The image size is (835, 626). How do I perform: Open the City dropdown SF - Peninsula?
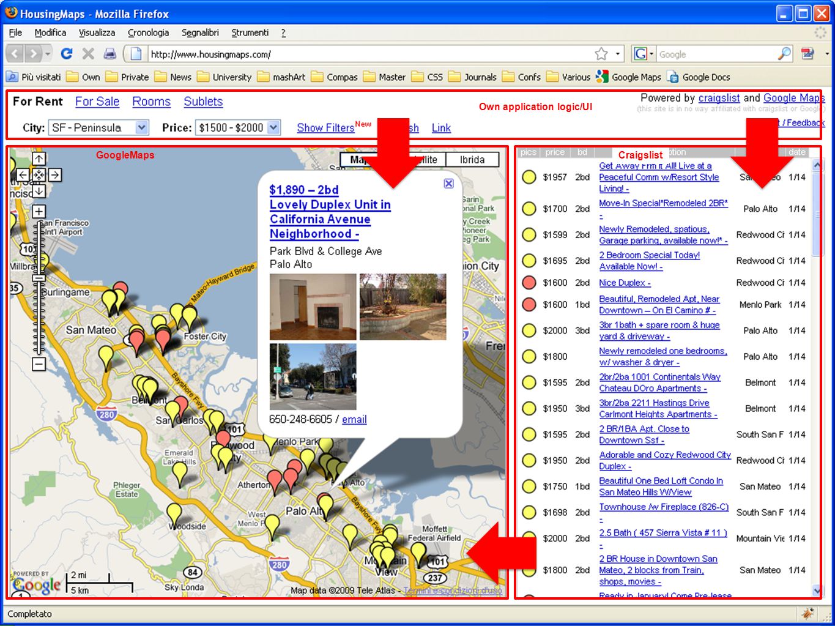98,128
